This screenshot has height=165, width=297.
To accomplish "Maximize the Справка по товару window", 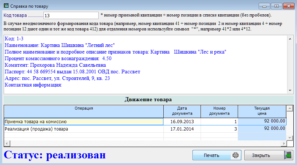I will point(276,6).
